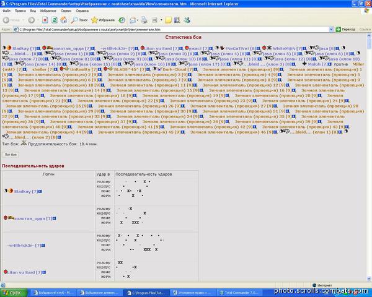Click info icon after Moloh [7] in participants
The width and height of the screenshot is (372, 297).
click(330, 64)
